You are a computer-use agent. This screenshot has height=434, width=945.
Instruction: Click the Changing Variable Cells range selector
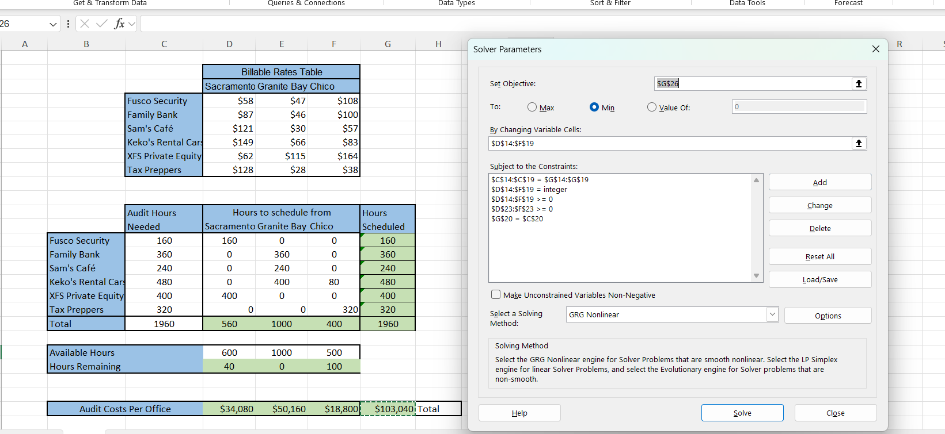point(859,144)
